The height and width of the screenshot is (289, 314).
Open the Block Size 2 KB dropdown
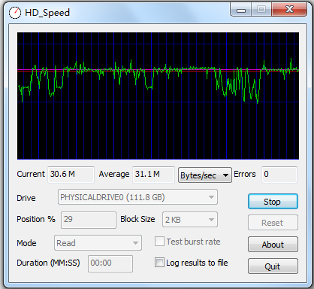tap(190, 220)
